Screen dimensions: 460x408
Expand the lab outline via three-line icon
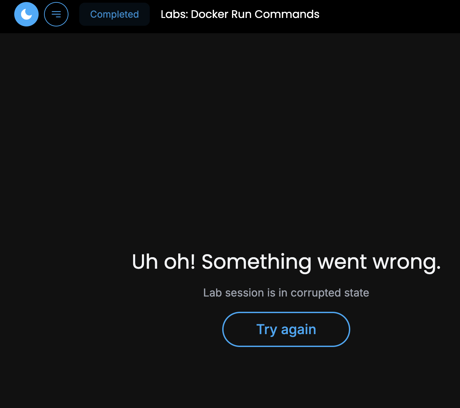click(56, 14)
